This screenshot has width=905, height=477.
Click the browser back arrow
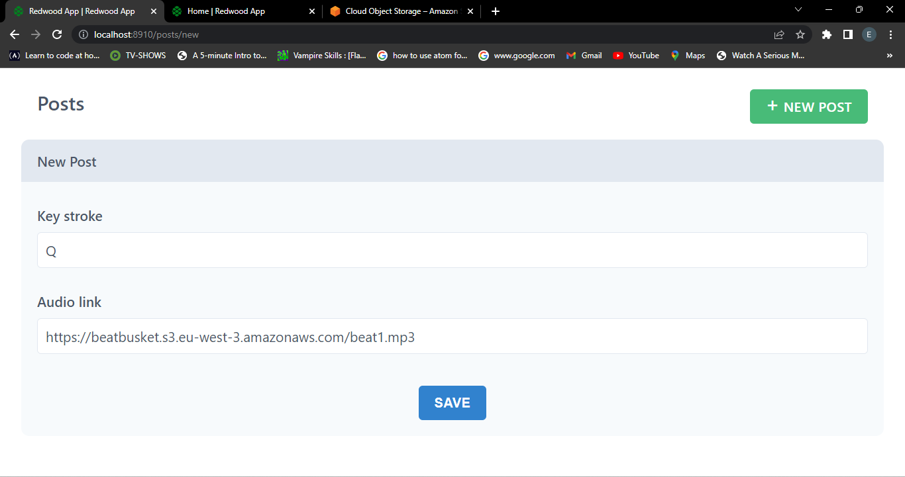pyautogui.click(x=15, y=34)
